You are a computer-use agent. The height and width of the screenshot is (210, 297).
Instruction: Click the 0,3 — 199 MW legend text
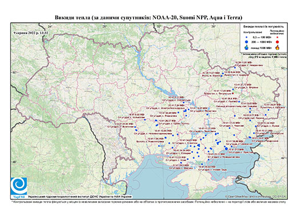click(x=262, y=37)
